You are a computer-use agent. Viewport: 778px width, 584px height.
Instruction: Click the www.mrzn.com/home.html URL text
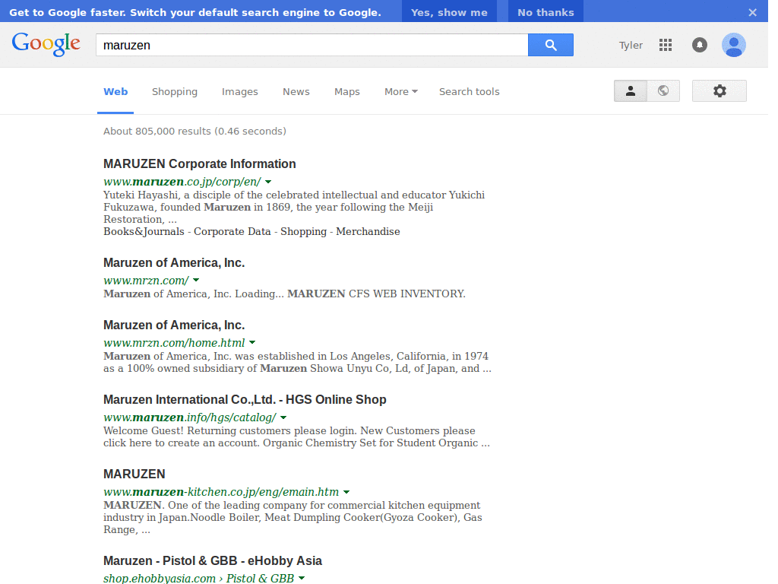[174, 343]
